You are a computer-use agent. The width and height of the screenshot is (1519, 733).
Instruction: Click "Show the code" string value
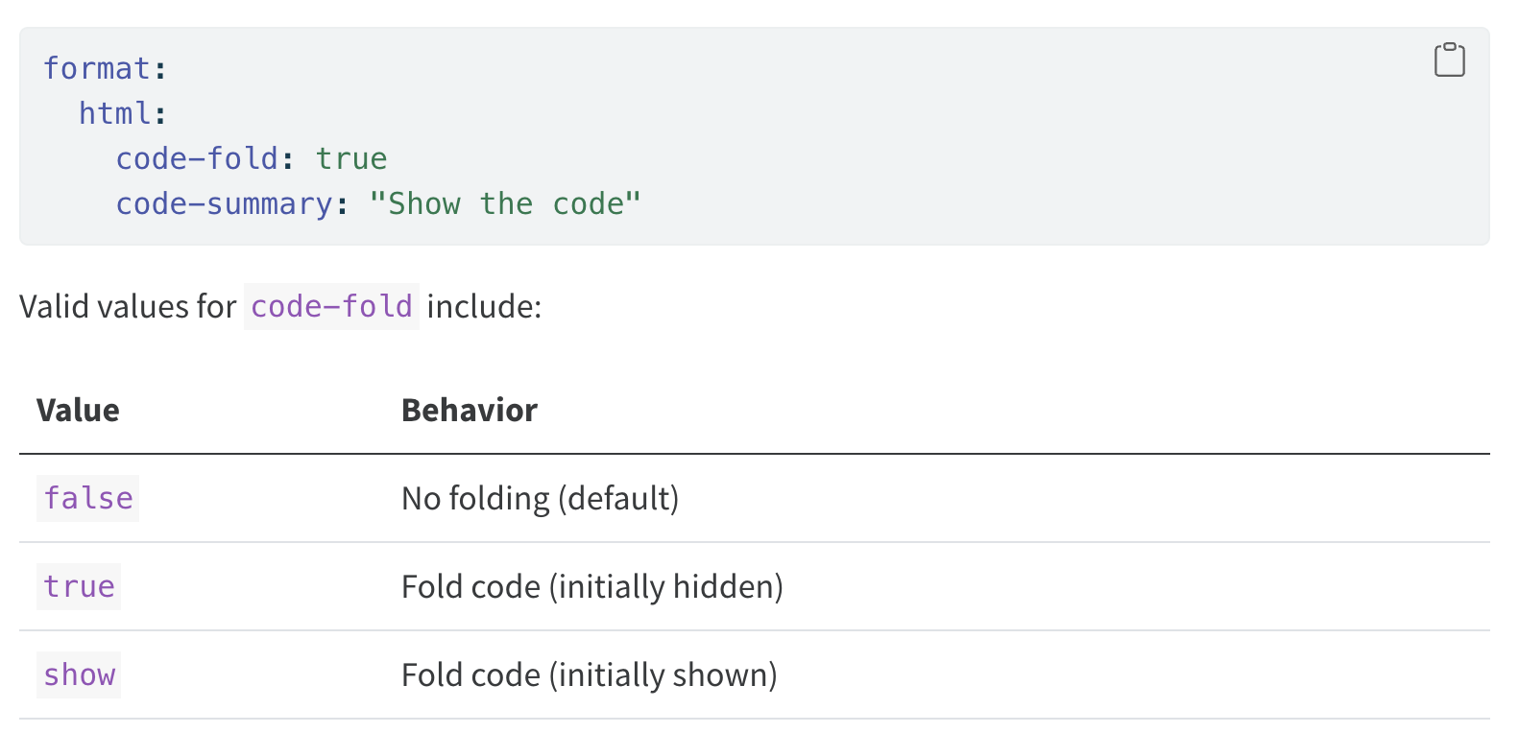tap(504, 203)
